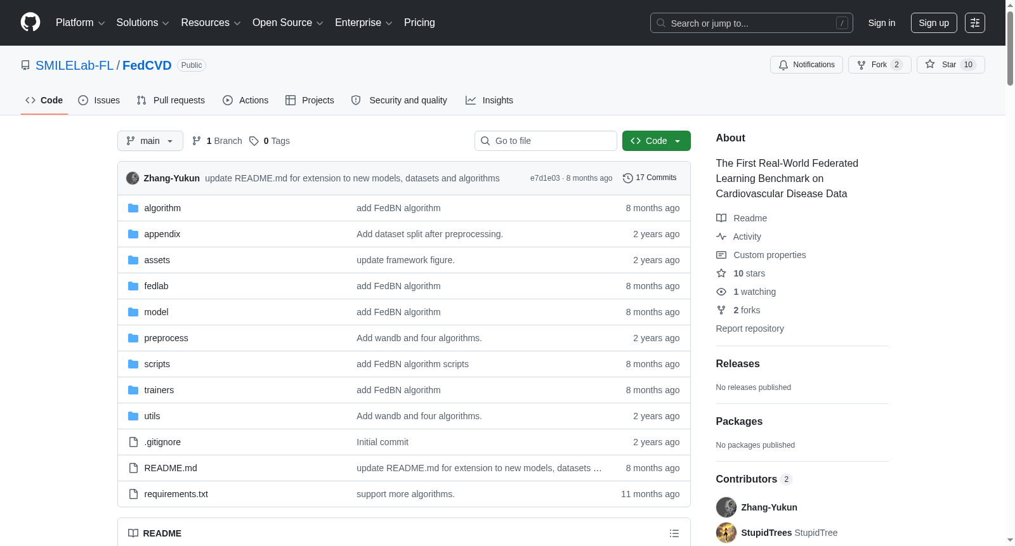The height and width of the screenshot is (546, 1015).
Task: Expand the Enterprise menu
Action: click(x=363, y=23)
